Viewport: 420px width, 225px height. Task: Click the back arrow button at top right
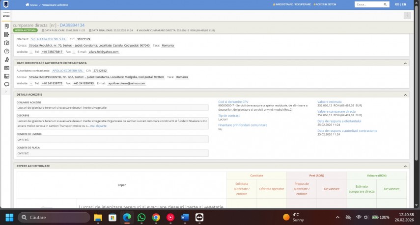click(406, 15)
